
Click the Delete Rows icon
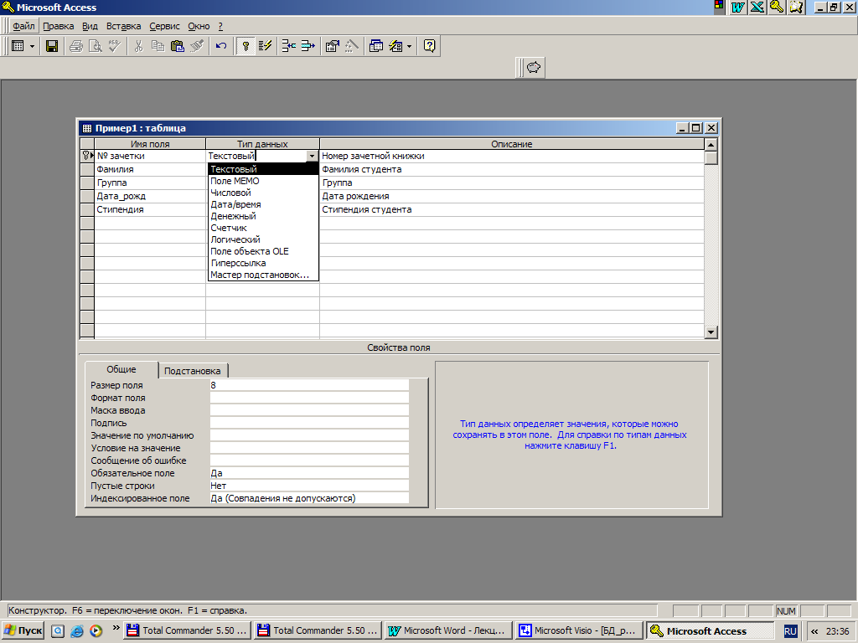coord(308,47)
